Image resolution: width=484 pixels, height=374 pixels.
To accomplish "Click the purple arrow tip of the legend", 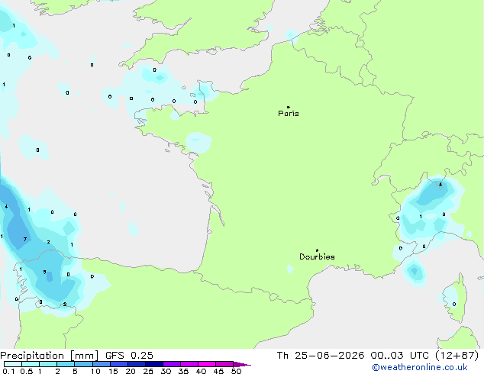I will pyautogui.click(x=242, y=364).
